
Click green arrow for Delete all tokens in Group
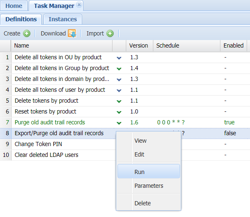tap(119, 68)
